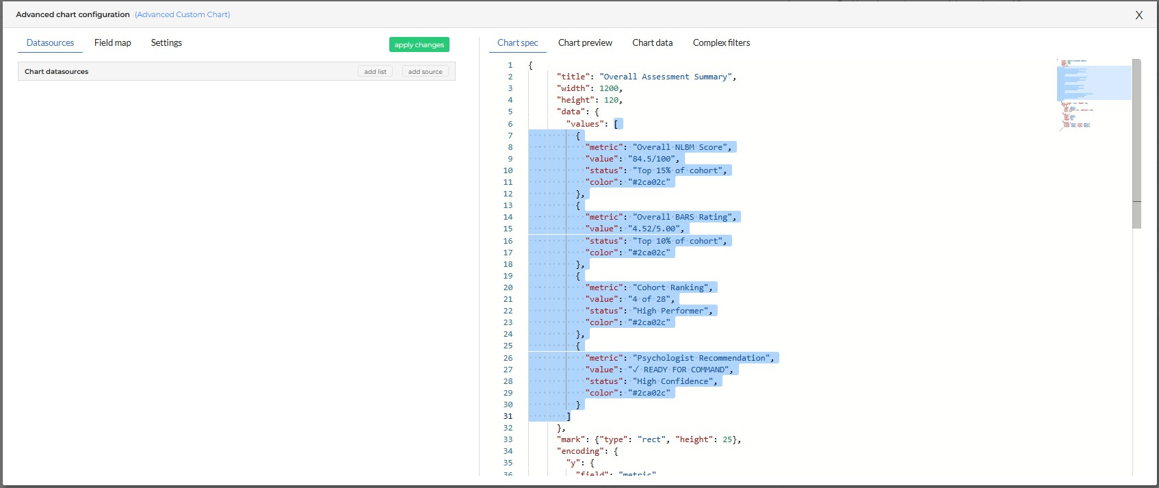Click the "Cohort Ranking" string
Viewport: 1159px width, 488px height.
click(670, 287)
